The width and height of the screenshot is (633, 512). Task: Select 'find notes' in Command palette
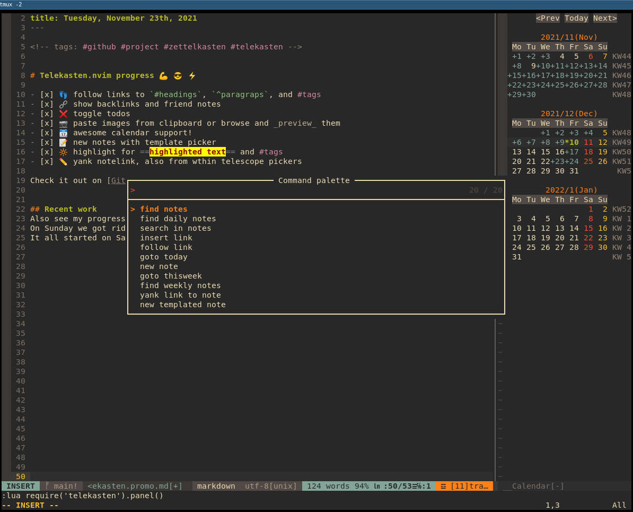(163, 209)
